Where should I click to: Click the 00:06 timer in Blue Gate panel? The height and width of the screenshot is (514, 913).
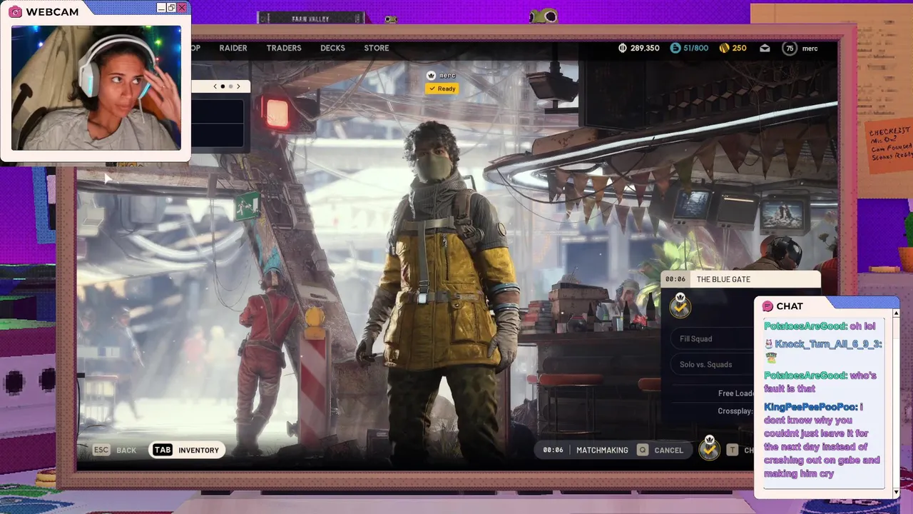tap(675, 279)
